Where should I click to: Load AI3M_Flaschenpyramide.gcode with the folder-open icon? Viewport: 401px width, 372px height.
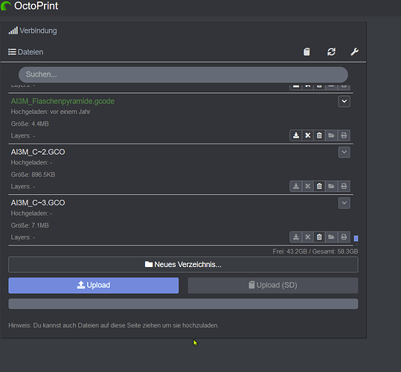332,135
